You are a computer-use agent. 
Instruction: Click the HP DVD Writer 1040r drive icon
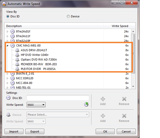tap(17, 55)
